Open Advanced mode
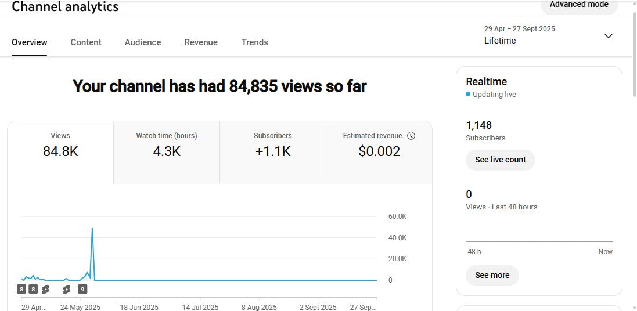Viewport: 637px width, 311px height. pos(578,5)
